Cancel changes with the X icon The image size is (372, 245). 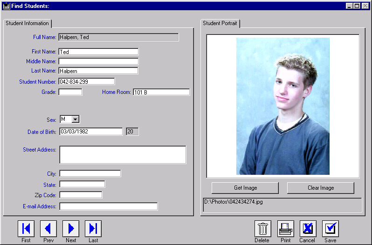[308, 229]
